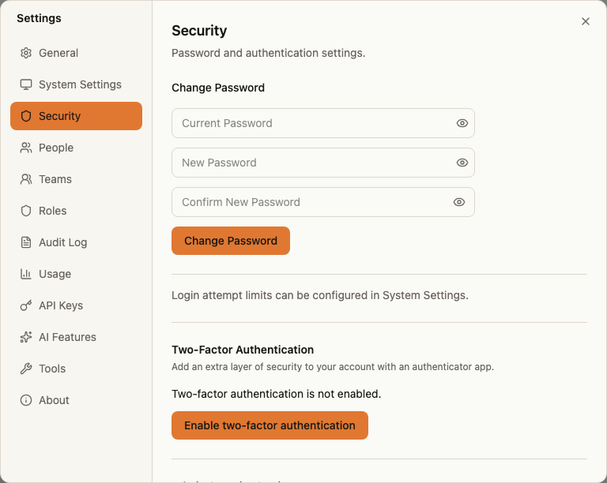Click the AI Features sparkle icon
The image size is (607, 483).
click(x=26, y=337)
